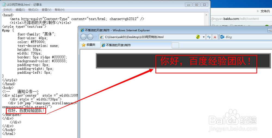Go forward in Internet Explorer
This screenshot has height=138, width=272.
[90, 37]
